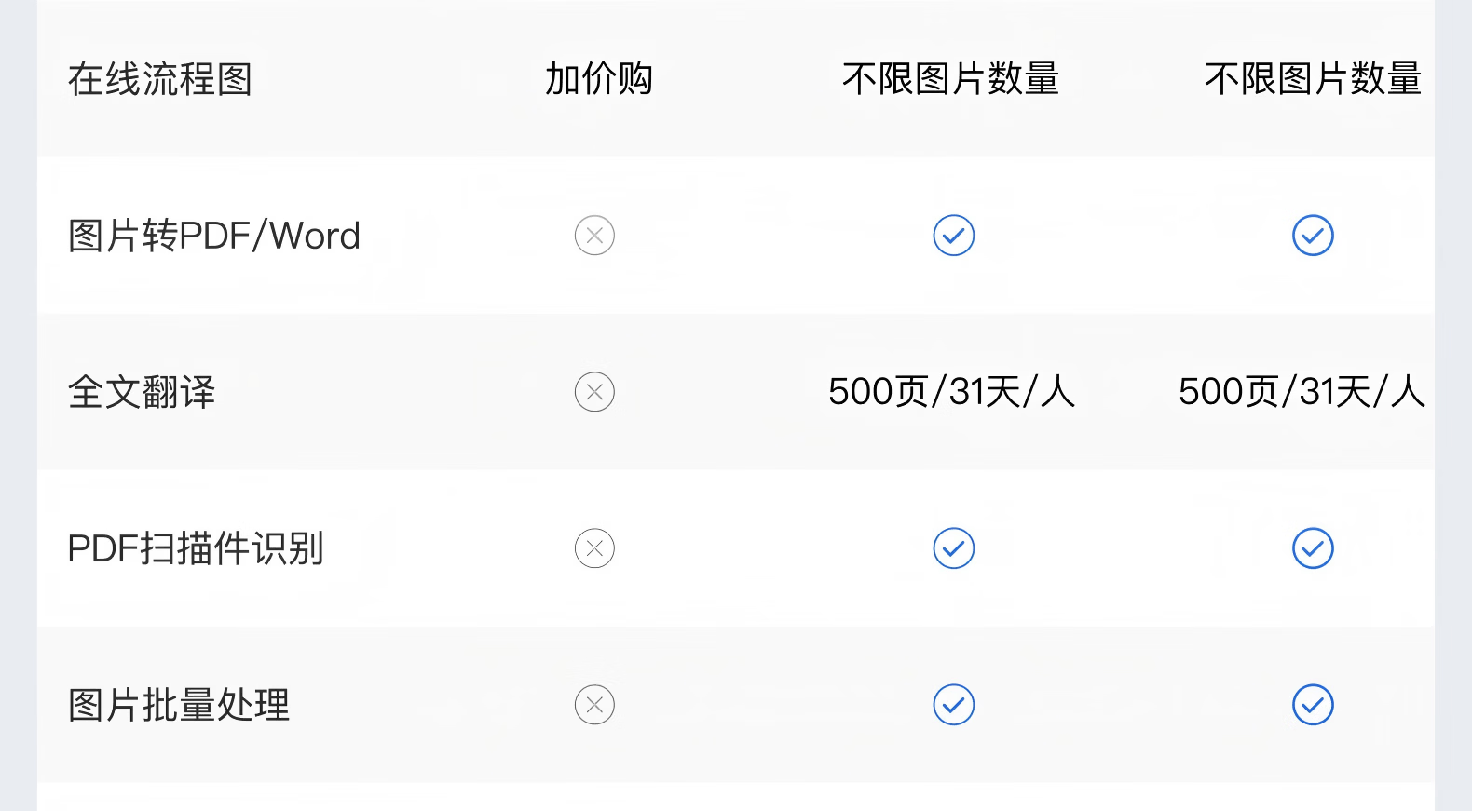
Task: Select the PDF扫描件识别 feature label
Action: pos(196,548)
